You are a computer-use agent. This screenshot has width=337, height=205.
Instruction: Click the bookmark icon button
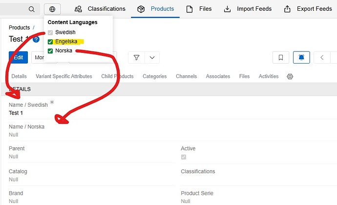coord(281,58)
